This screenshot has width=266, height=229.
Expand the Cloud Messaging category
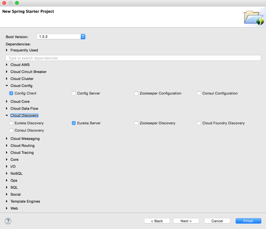point(7,139)
